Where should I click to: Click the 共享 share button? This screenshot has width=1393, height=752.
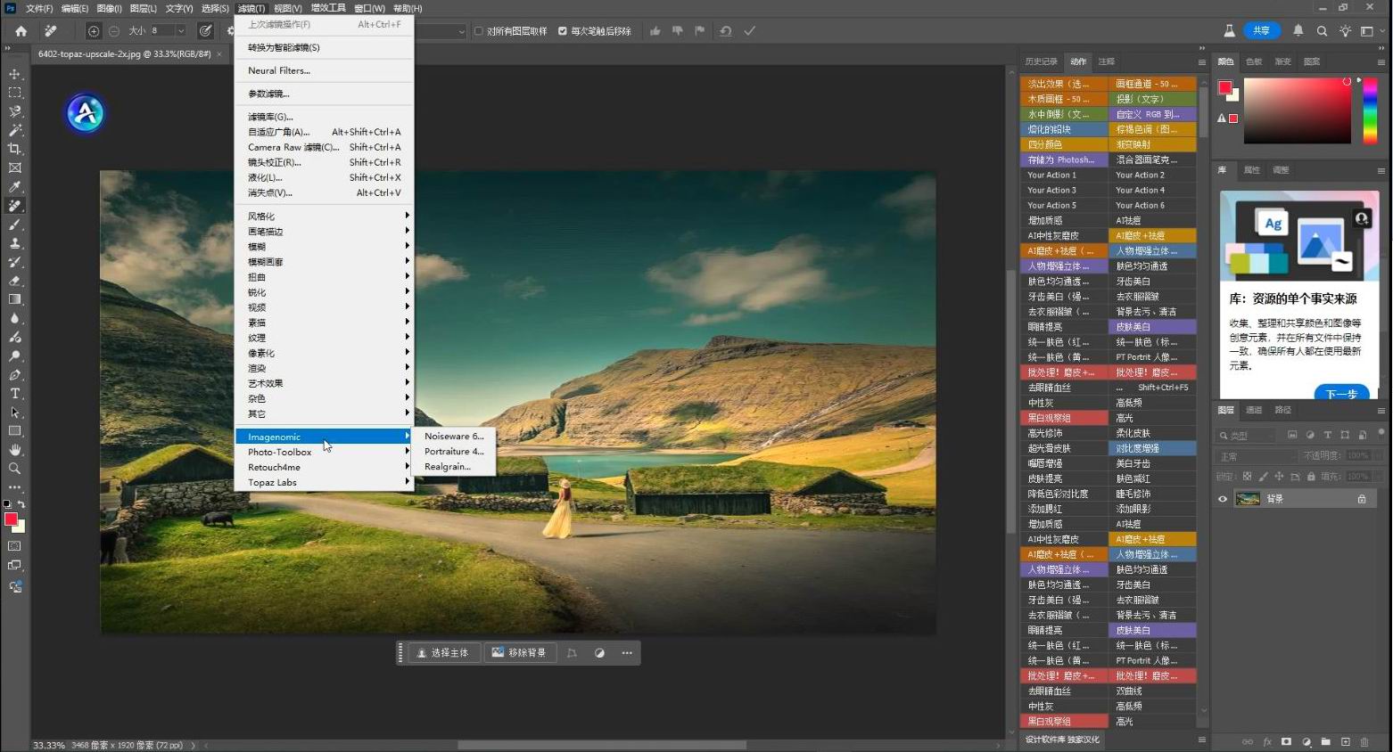point(1261,30)
